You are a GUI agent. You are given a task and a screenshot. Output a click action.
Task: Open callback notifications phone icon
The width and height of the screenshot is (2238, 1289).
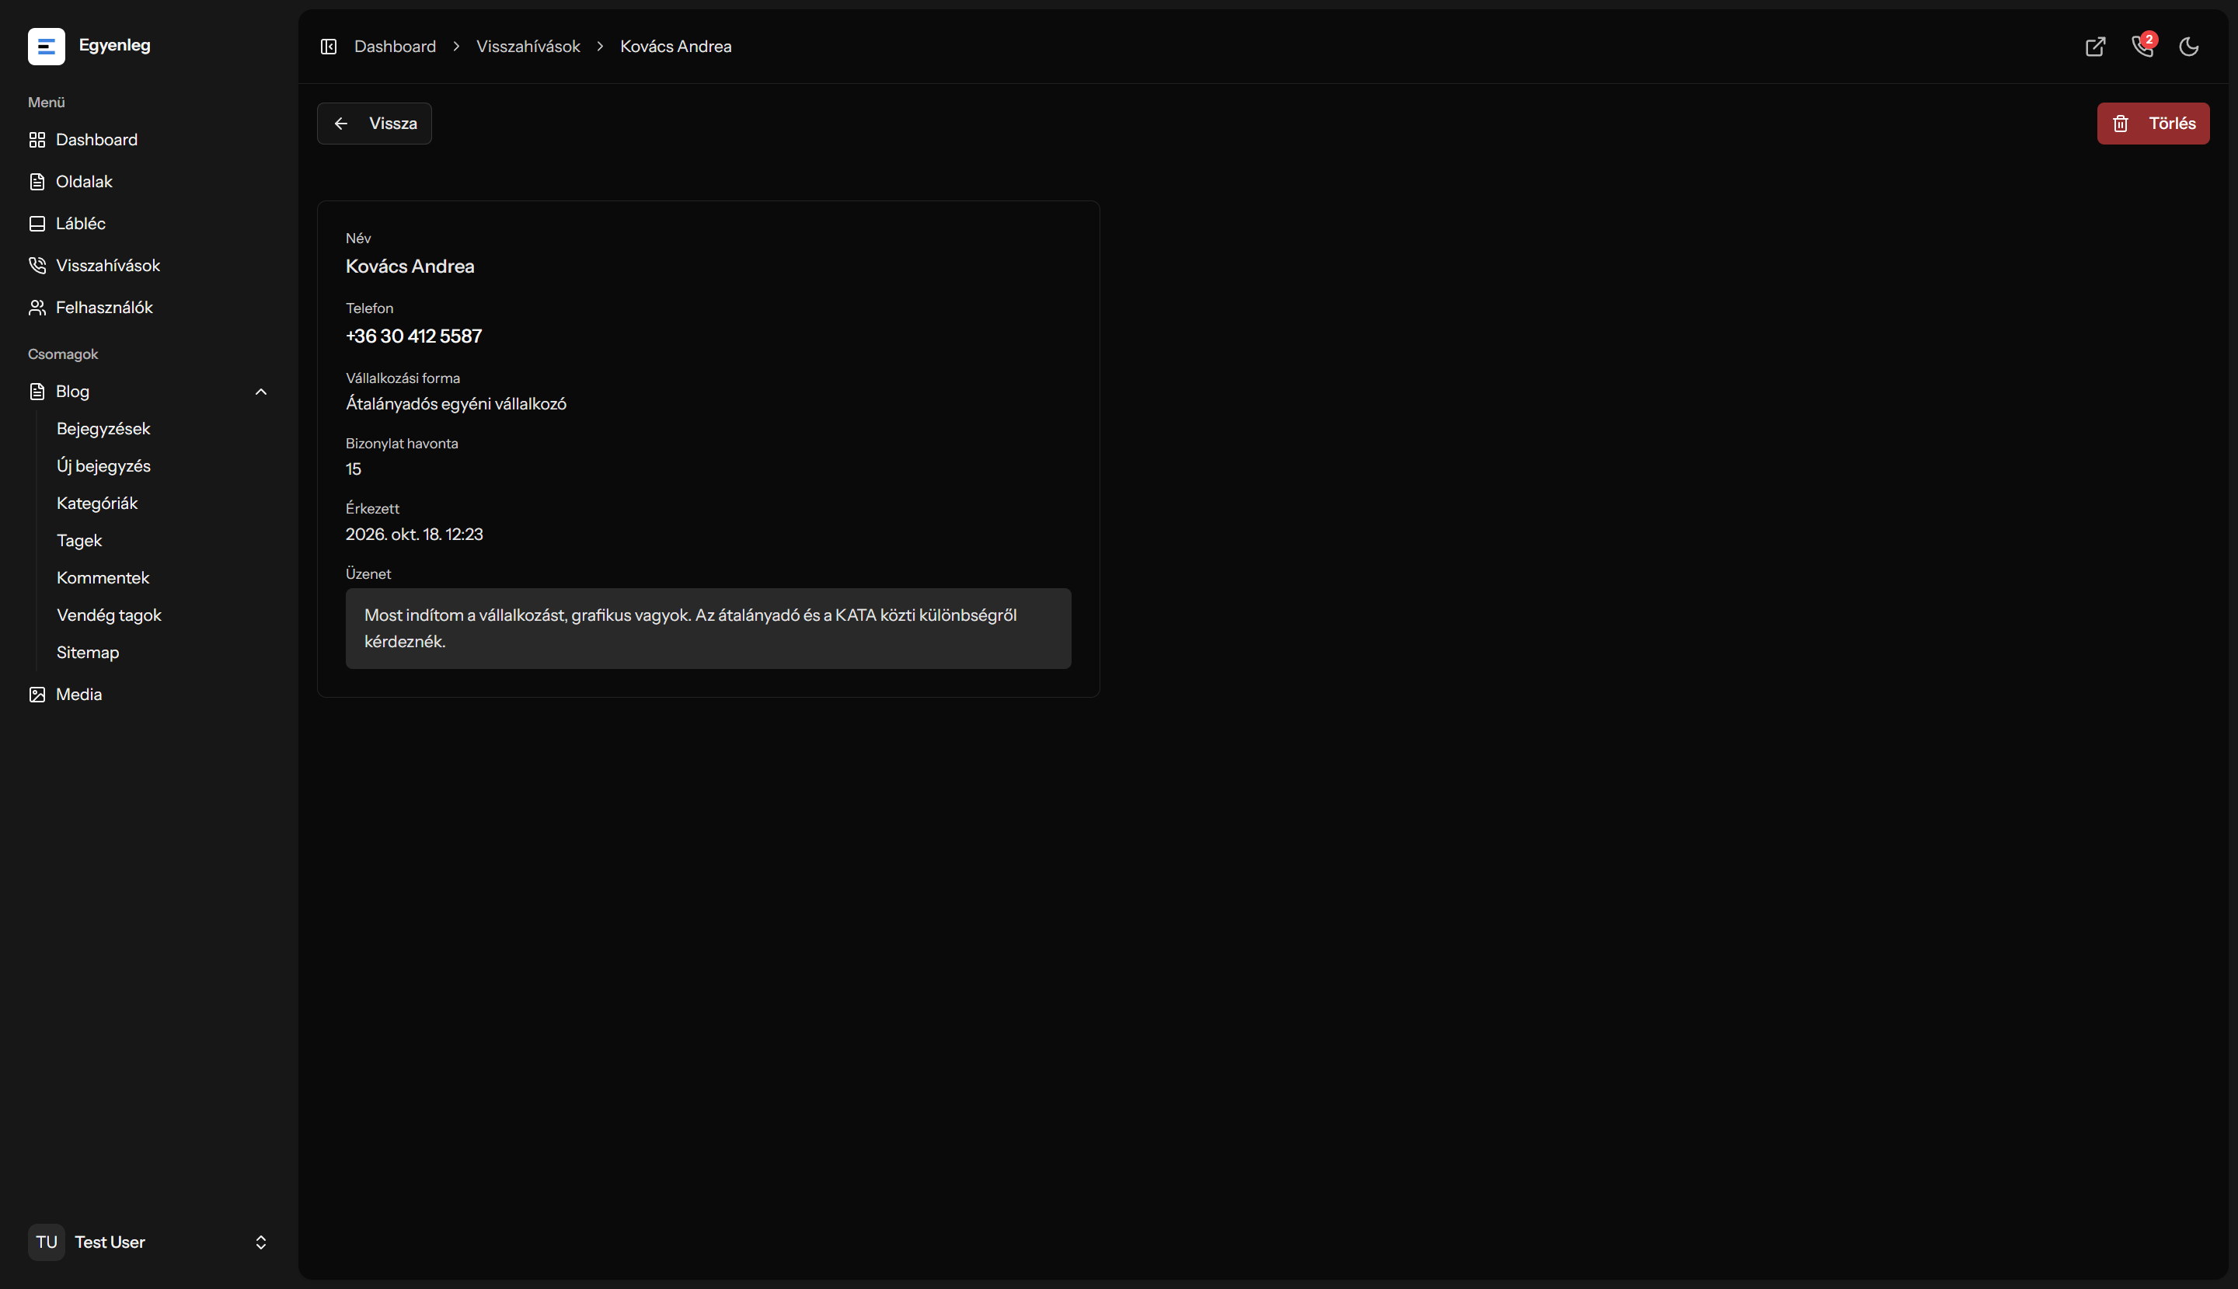pos(2142,46)
